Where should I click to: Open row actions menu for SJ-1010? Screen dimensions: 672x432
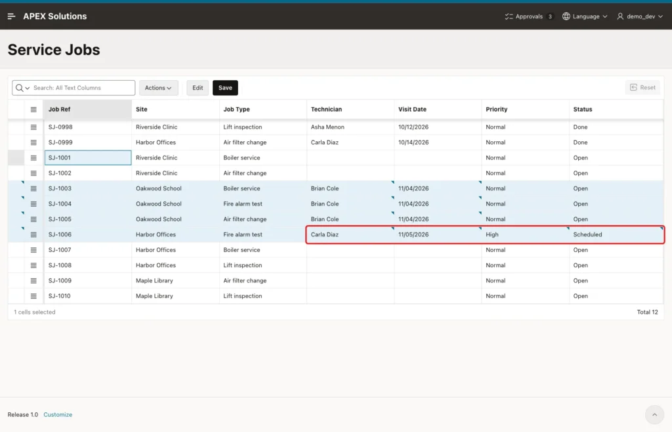[x=33, y=296]
